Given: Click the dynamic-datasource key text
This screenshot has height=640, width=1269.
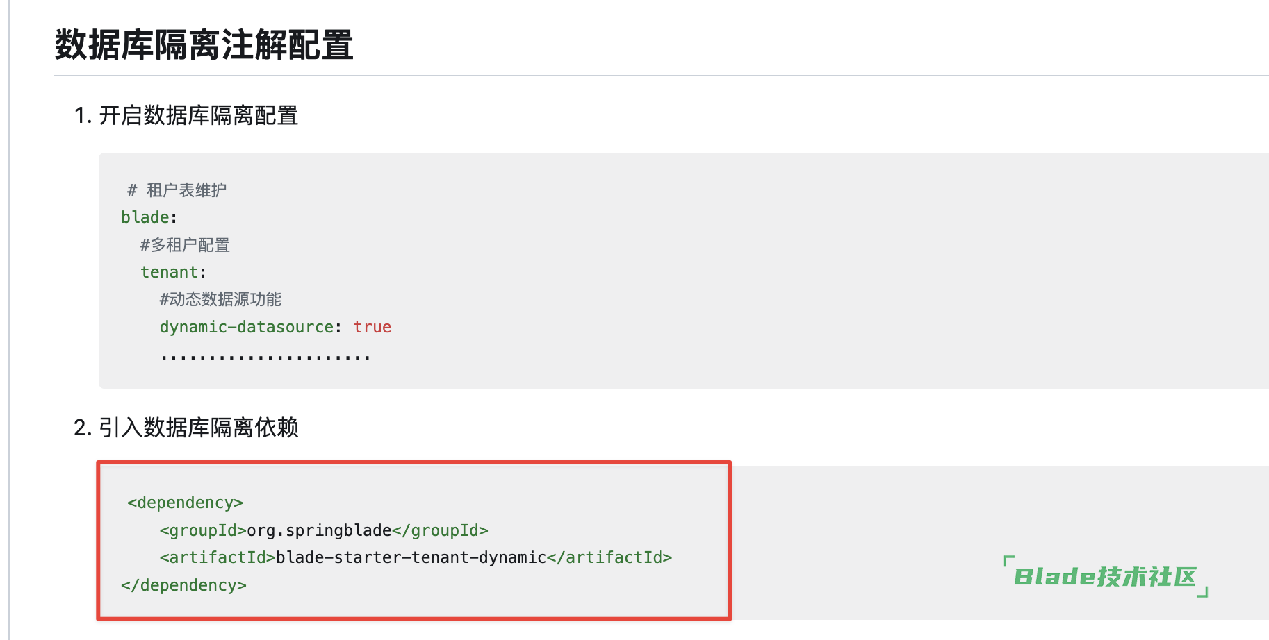Looking at the screenshot, I should pyautogui.click(x=247, y=327).
